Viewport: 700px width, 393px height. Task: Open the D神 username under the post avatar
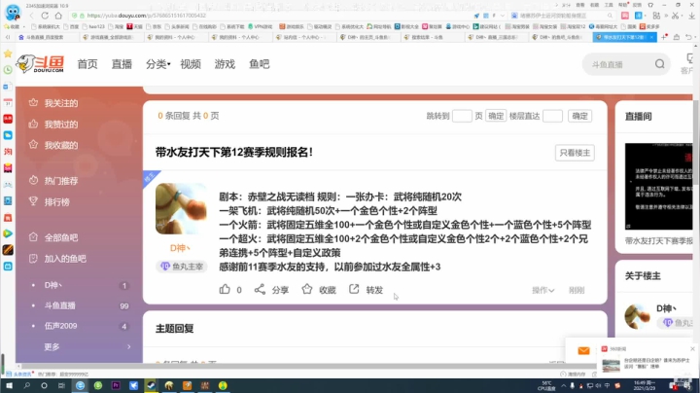coord(180,248)
